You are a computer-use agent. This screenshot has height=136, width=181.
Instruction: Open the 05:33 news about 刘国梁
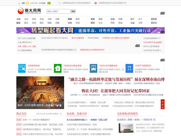point(42,129)
